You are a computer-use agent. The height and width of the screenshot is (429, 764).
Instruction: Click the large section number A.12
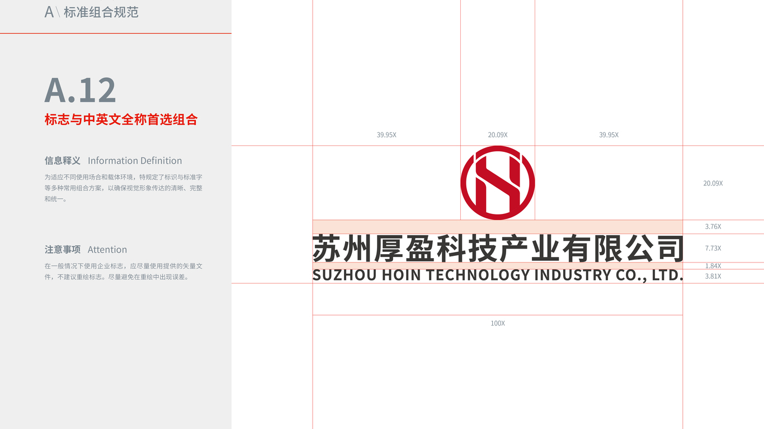pos(81,90)
